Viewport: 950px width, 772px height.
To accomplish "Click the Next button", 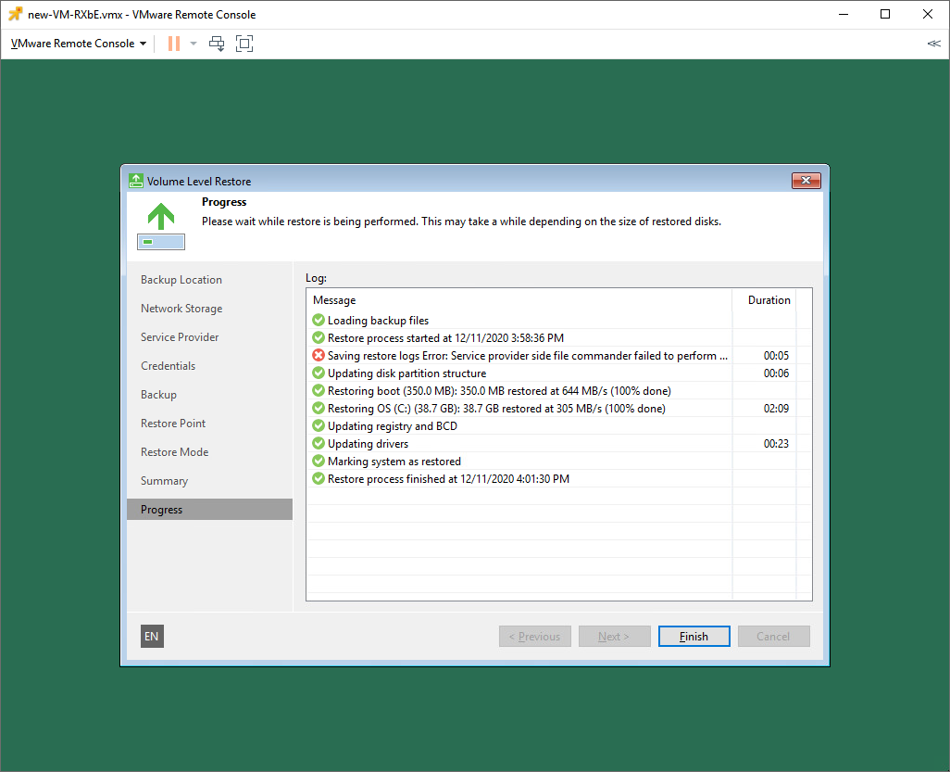I will [x=614, y=636].
